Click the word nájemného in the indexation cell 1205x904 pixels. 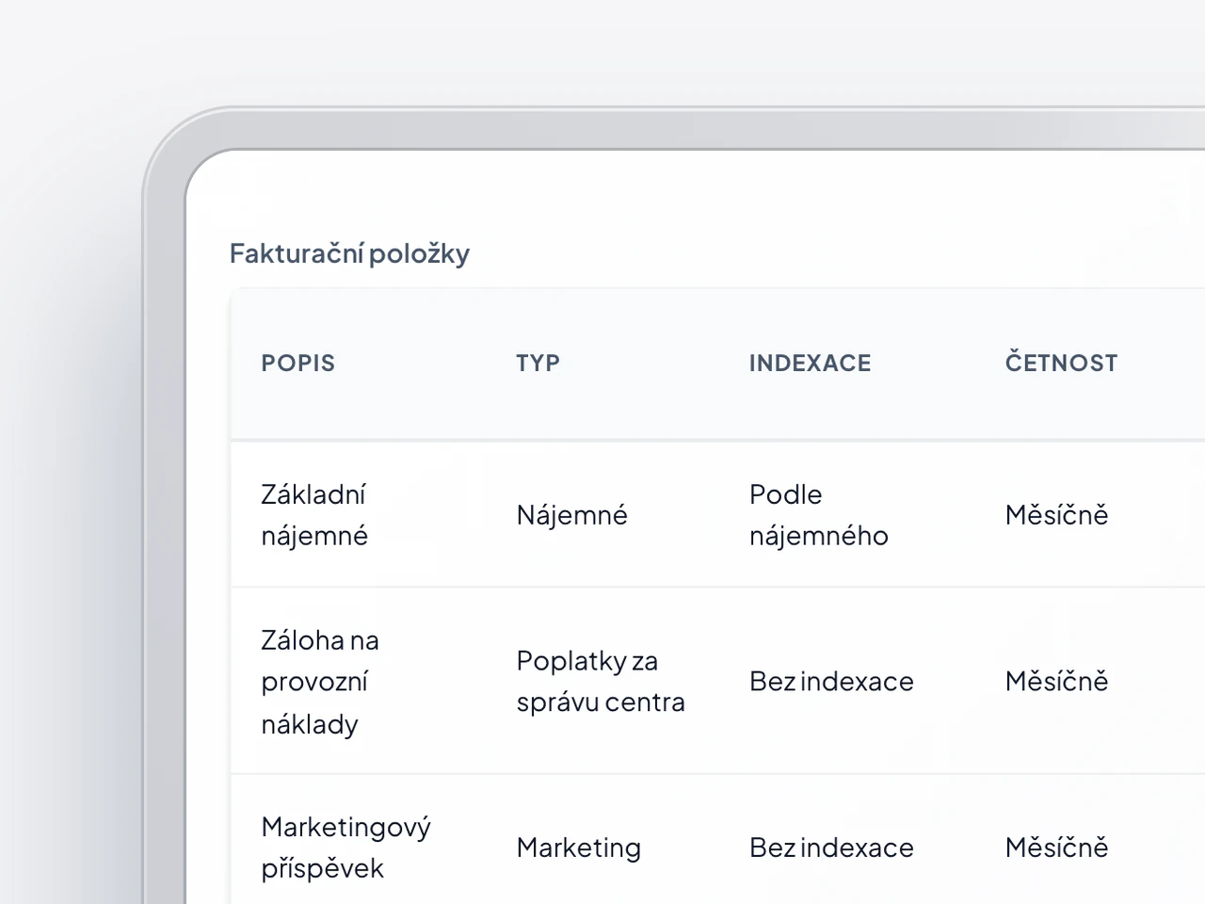coord(818,536)
